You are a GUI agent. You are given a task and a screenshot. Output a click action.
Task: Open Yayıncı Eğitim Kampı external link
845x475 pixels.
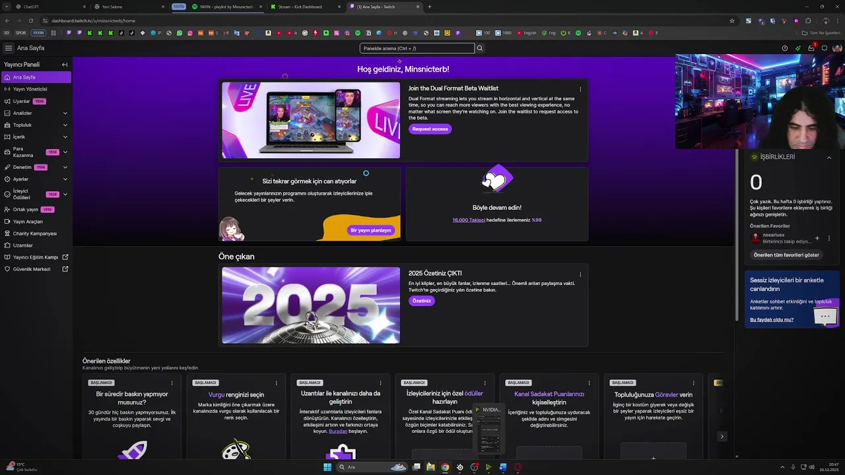36,257
